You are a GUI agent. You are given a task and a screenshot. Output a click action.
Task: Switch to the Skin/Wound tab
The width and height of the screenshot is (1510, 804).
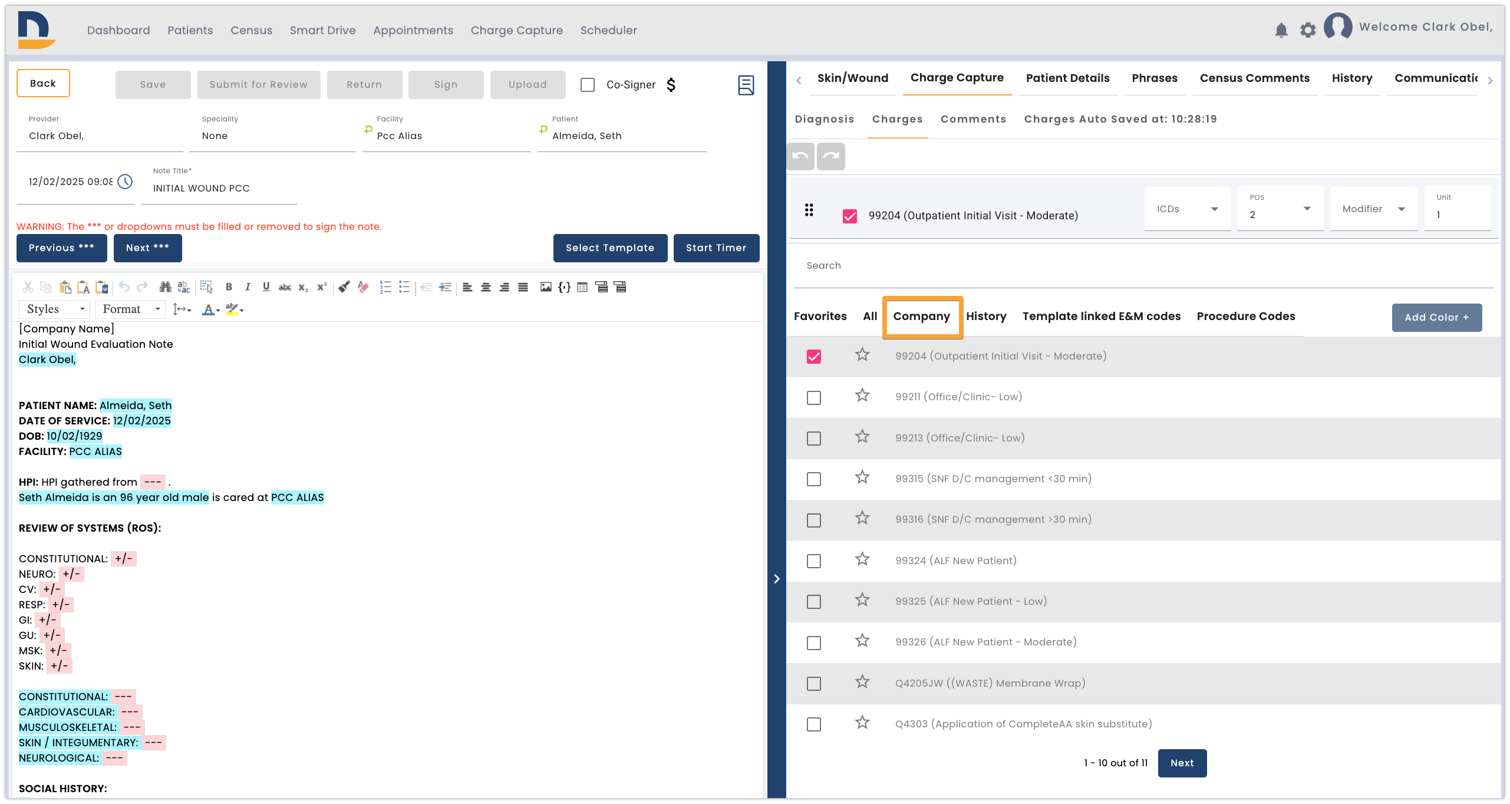point(852,78)
